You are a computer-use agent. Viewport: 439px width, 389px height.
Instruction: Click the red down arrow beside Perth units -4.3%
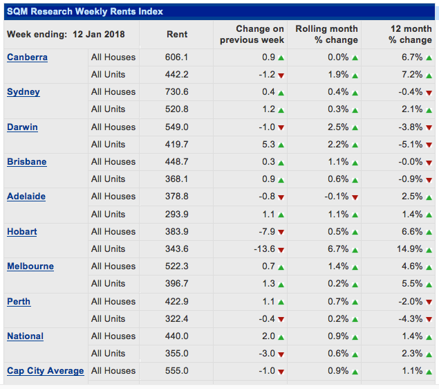tap(429, 320)
